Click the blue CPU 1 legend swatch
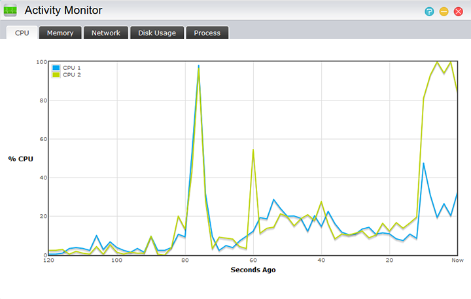471x299 pixels. click(56, 68)
